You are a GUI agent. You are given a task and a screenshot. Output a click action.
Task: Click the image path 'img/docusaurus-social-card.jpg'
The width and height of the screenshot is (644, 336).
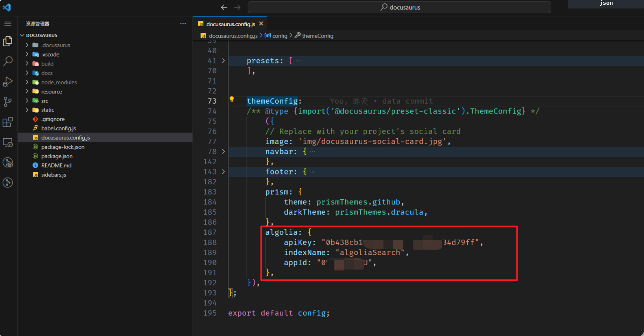(x=372, y=141)
